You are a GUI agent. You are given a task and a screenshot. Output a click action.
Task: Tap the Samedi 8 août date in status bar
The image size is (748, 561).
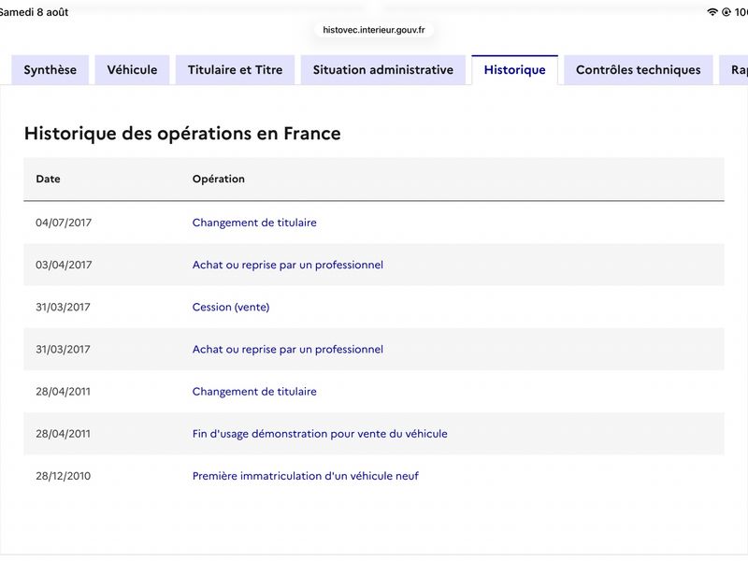(x=34, y=12)
